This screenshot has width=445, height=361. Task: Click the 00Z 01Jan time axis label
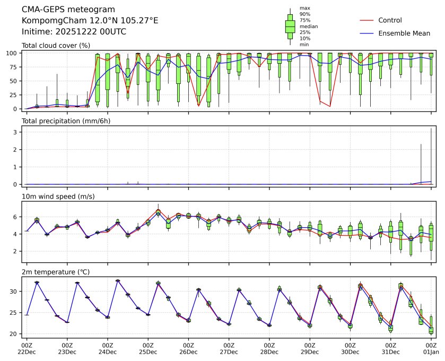point(431,348)
